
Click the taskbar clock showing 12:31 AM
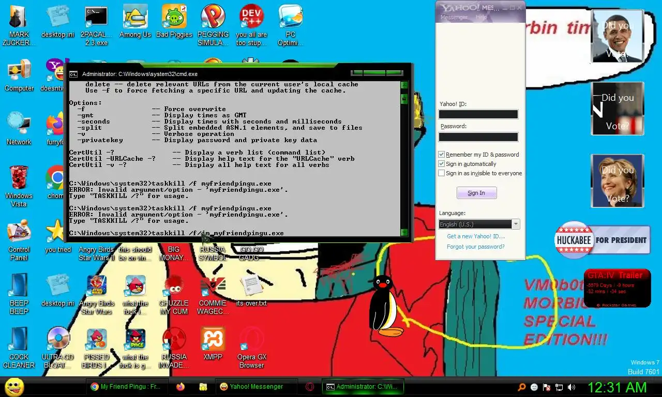(617, 387)
